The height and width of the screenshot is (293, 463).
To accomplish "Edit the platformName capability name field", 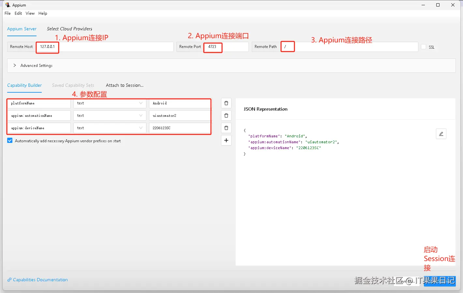I will (x=39, y=103).
